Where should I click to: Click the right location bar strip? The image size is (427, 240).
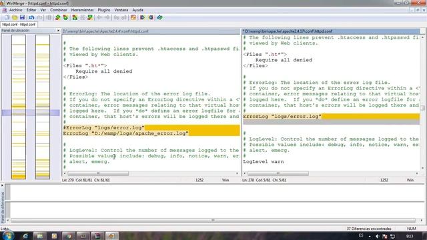43,107
